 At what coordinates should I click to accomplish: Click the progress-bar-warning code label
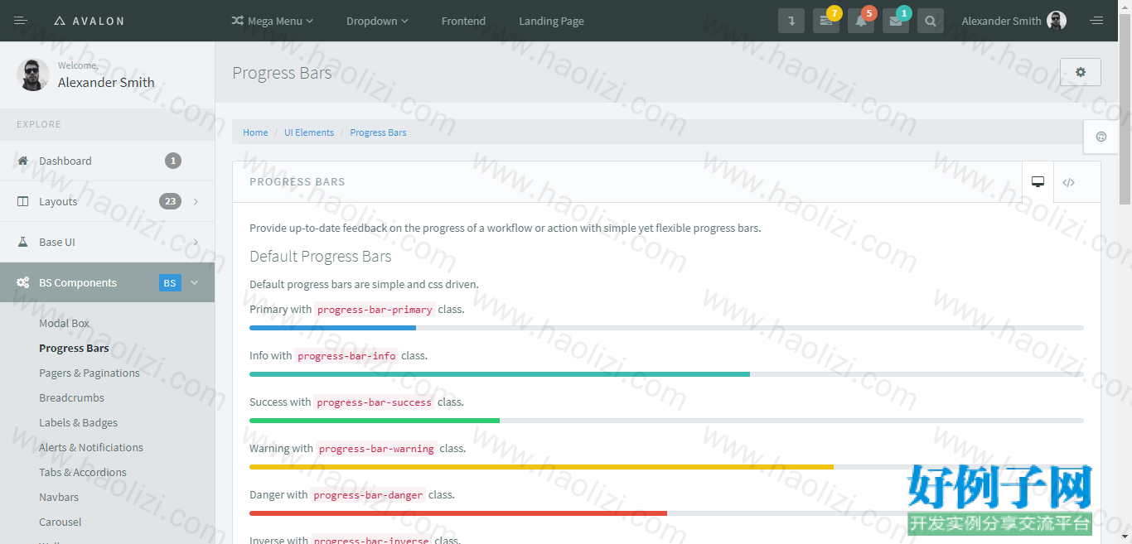(x=376, y=449)
